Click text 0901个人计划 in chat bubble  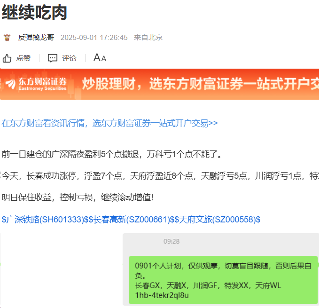pyautogui.click(x=158, y=266)
